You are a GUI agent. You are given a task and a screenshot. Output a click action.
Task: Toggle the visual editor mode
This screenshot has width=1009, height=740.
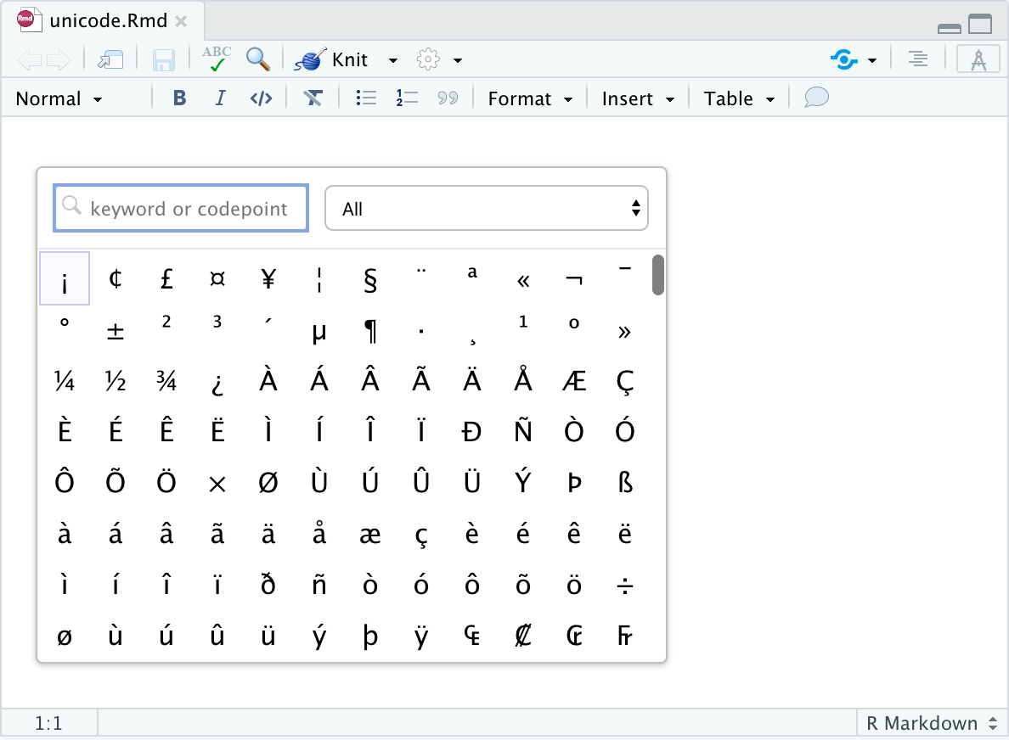point(979,59)
